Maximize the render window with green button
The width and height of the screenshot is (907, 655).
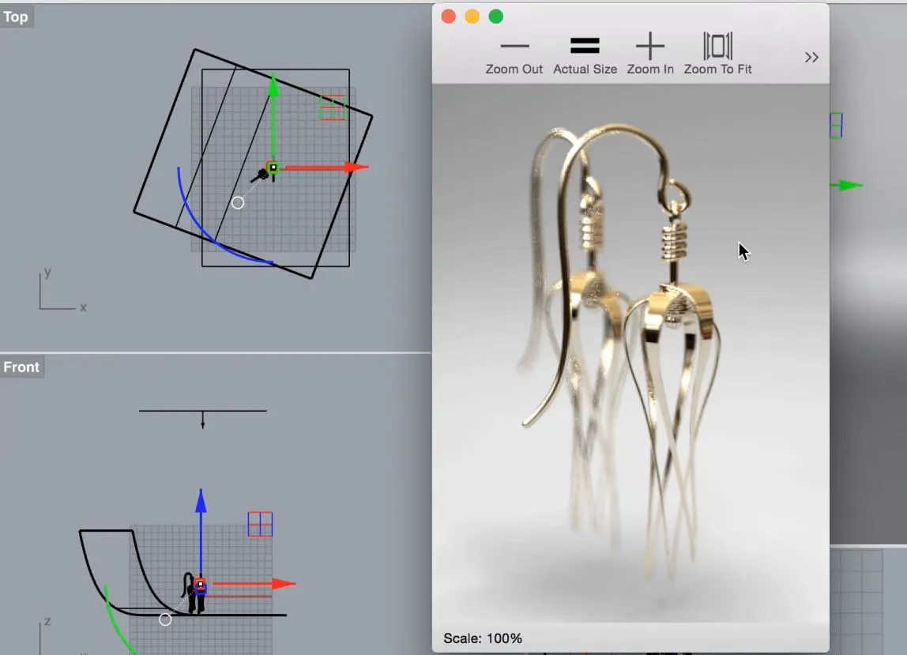coord(496,17)
